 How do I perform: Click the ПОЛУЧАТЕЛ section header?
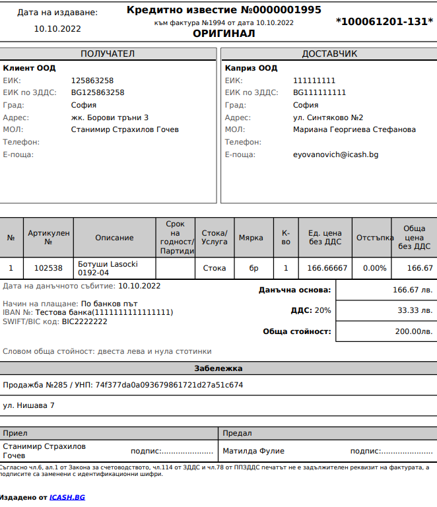point(108,53)
